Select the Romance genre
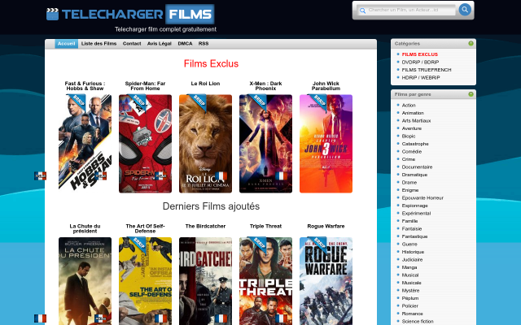521x325 pixels. 412,314
